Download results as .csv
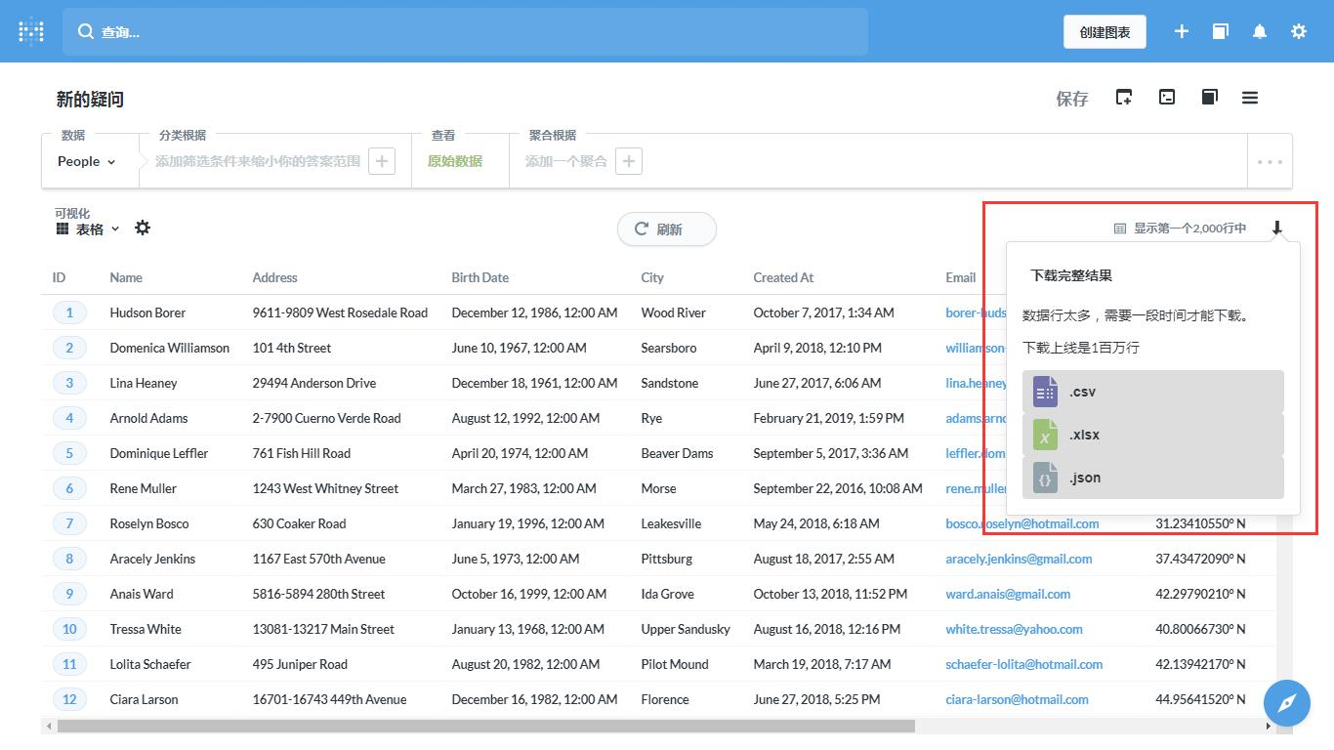The height and width of the screenshot is (750, 1334). pos(1152,392)
